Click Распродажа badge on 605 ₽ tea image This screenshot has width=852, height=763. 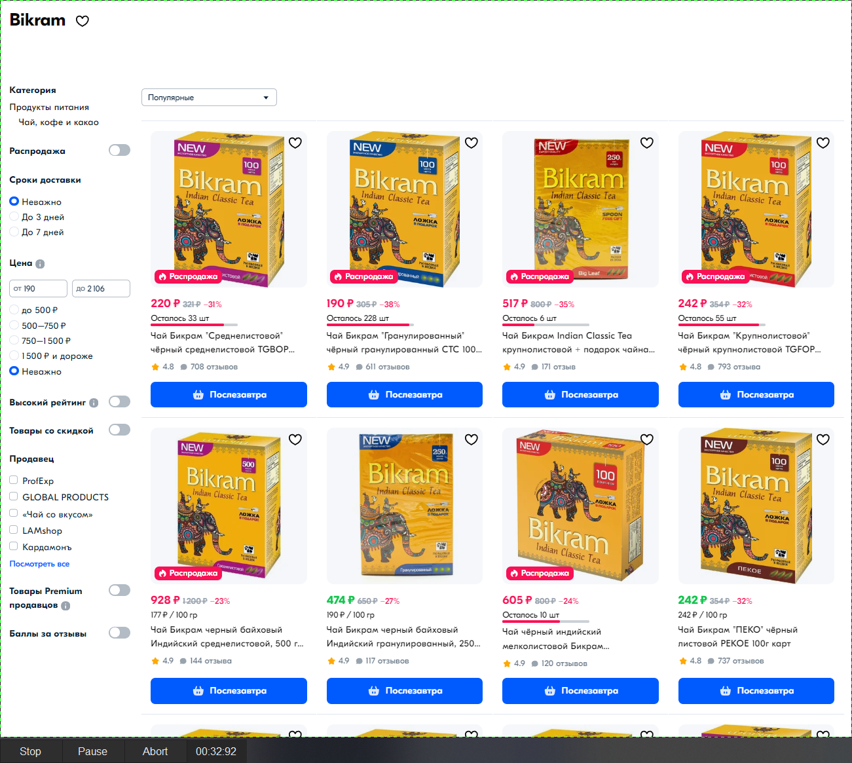(539, 573)
